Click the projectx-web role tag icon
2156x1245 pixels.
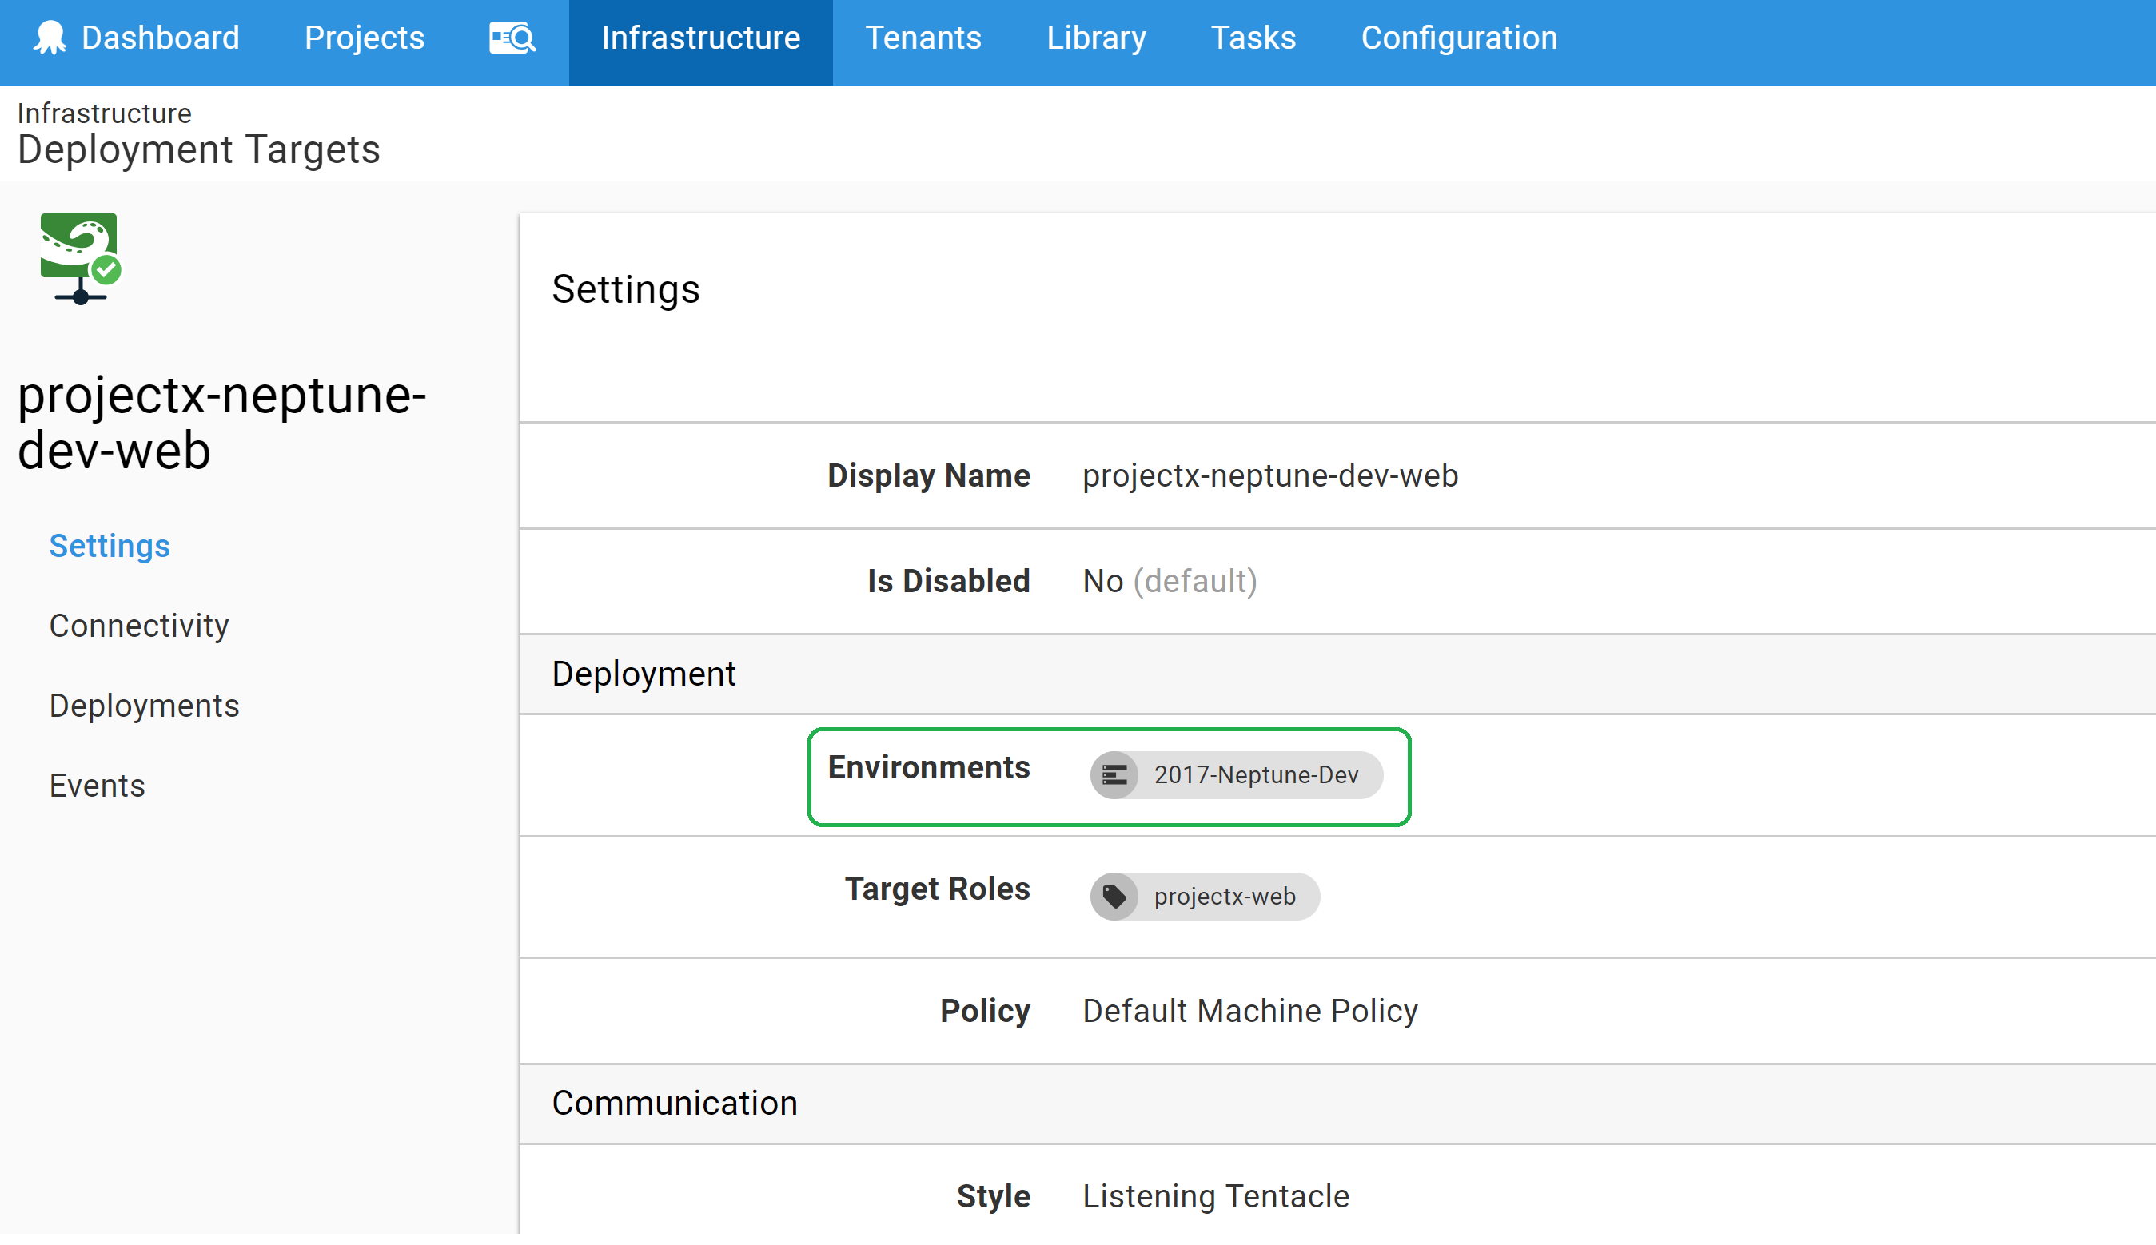(1114, 897)
